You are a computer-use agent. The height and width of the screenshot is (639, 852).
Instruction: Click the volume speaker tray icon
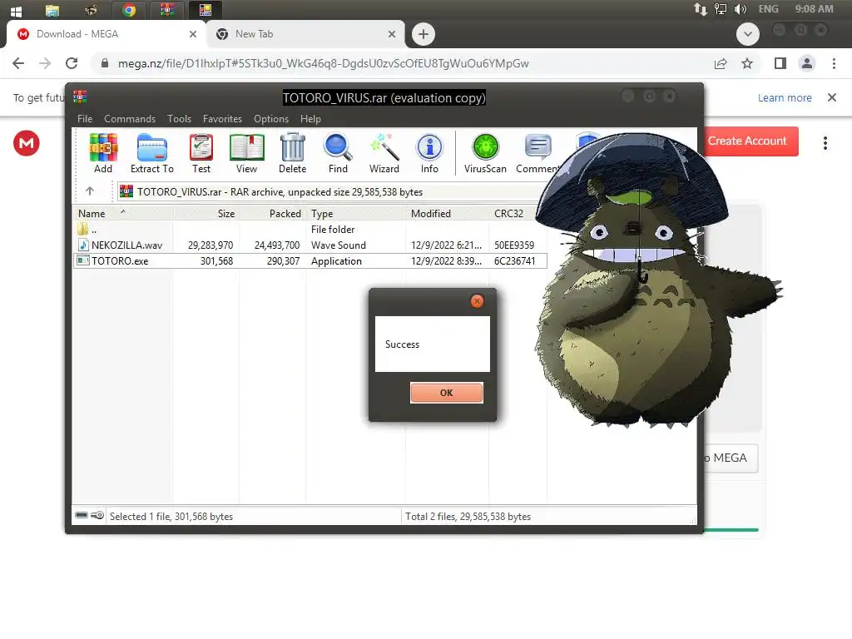[740, 9]
